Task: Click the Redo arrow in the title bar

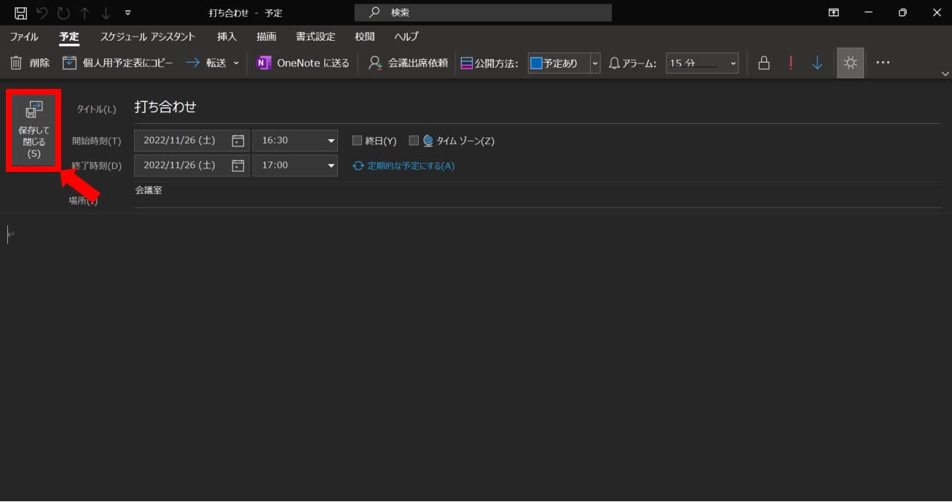Action: [x=63, y=12]
